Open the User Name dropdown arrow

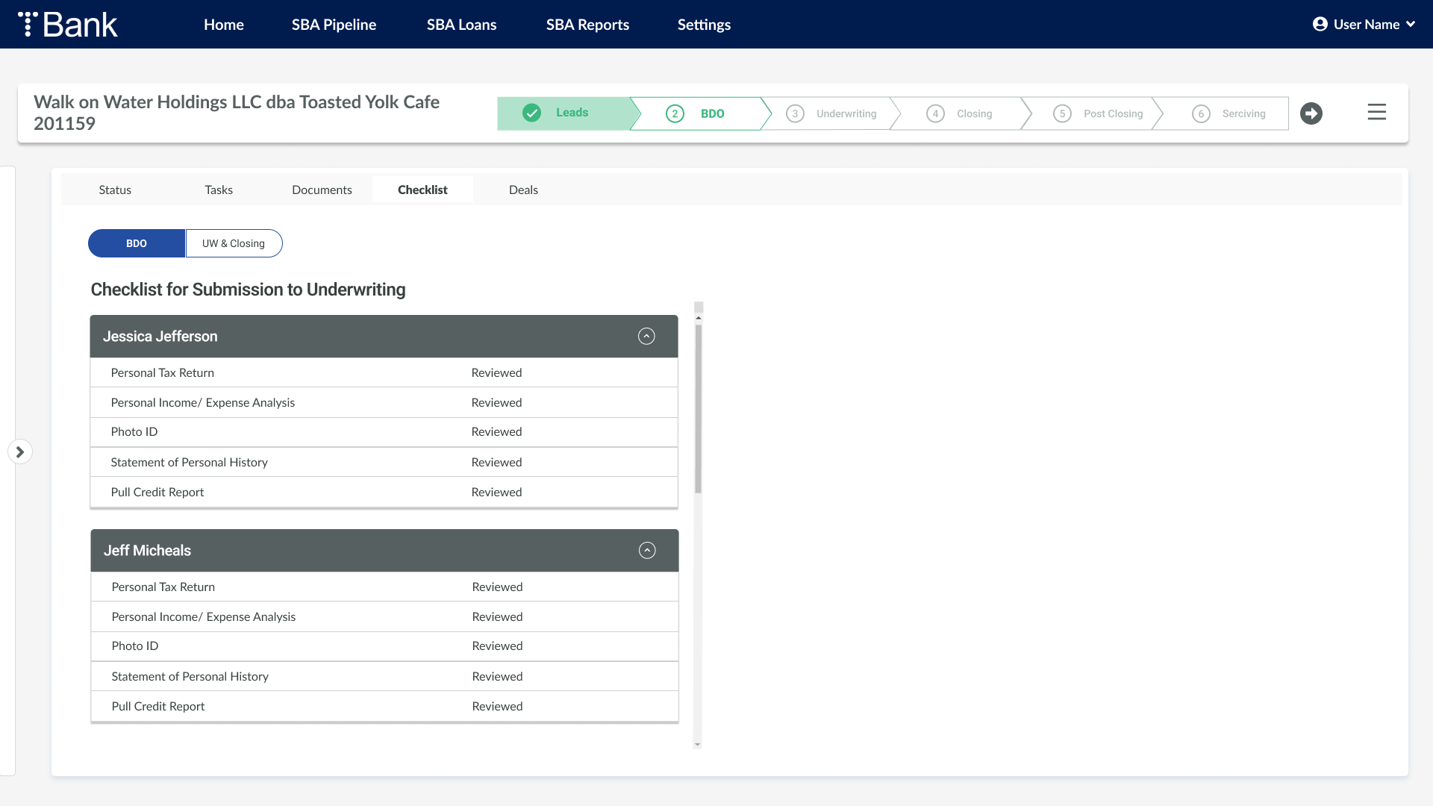click(x=1411, y=24)
